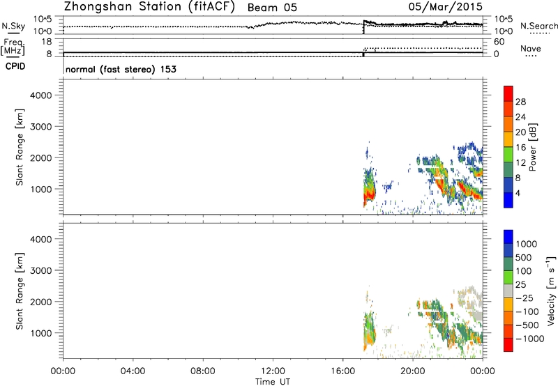Viewport: 558px width, 386px height.
Task: Click the 'Zhongshan Station (fitACF)' title
Action: click(149, 7)
